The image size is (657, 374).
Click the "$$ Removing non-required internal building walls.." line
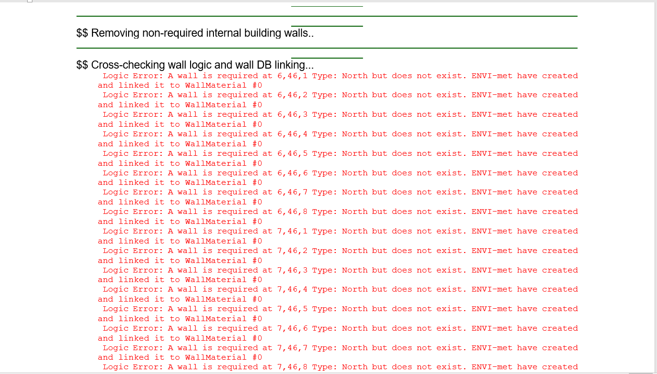pos(195,33)
